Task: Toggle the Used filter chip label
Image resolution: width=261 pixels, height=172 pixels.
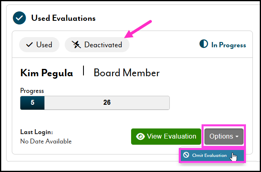Action: pos(44,45)
